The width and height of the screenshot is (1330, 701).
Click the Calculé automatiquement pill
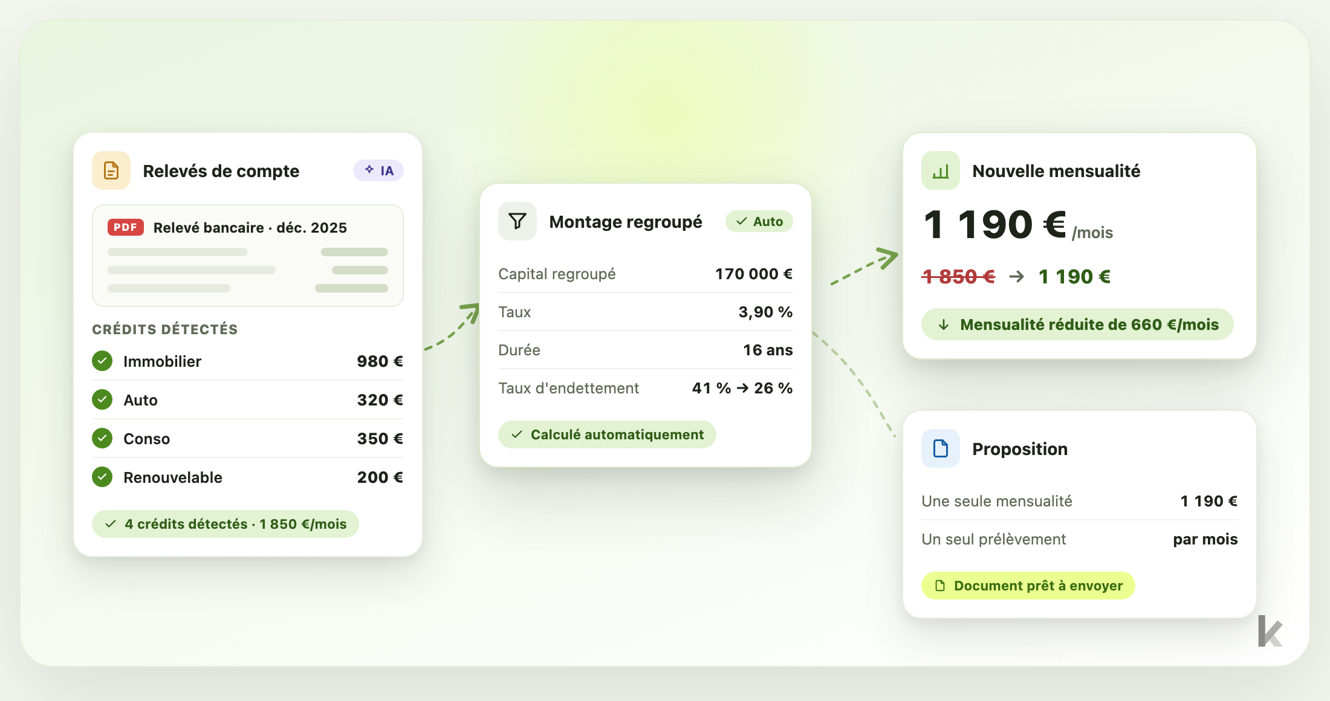coord(607,434)
